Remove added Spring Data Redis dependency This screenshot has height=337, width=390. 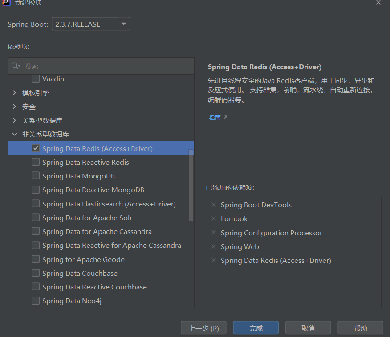pos(213,260)
